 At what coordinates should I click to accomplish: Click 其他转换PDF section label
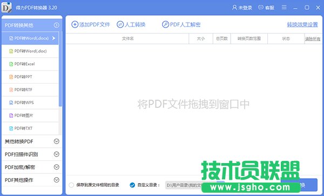pyautogui.click(x=19, y=141)
